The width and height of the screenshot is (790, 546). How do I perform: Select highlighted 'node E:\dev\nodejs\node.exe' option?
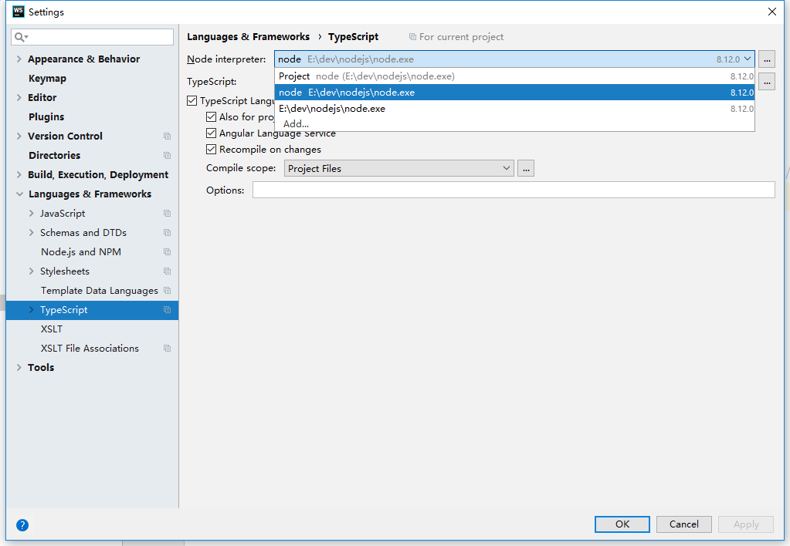pyautogui.click(x=514, y=92)
